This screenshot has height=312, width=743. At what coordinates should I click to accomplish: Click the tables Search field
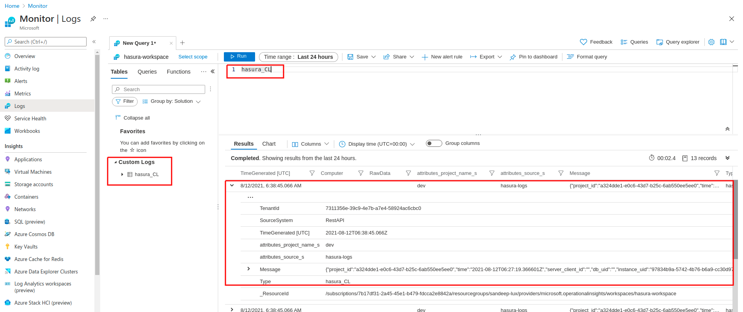(158, 90)
